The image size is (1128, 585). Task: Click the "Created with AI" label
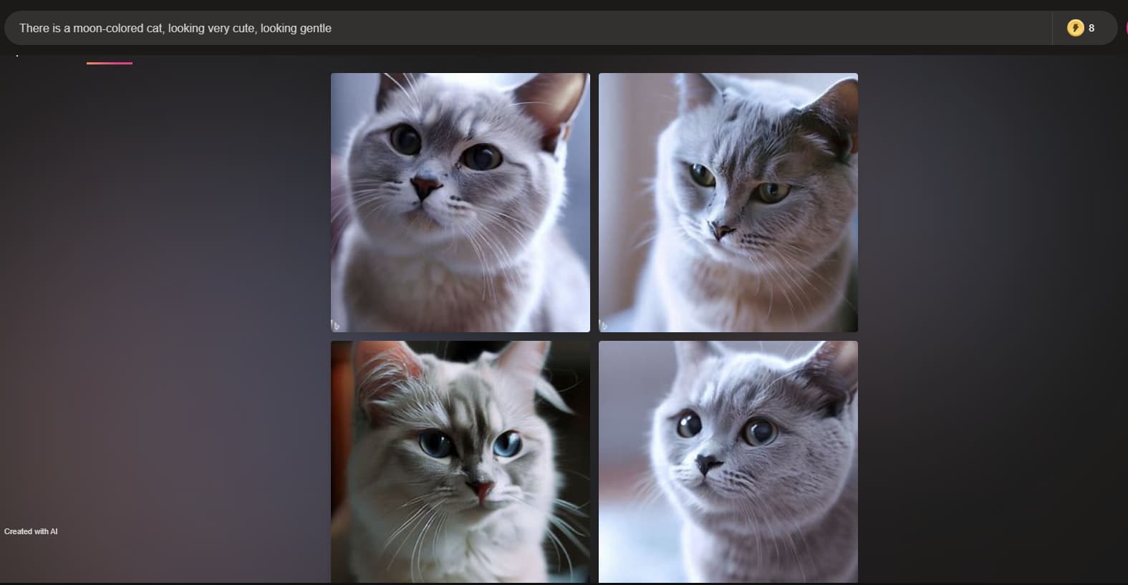pos(31,531)
